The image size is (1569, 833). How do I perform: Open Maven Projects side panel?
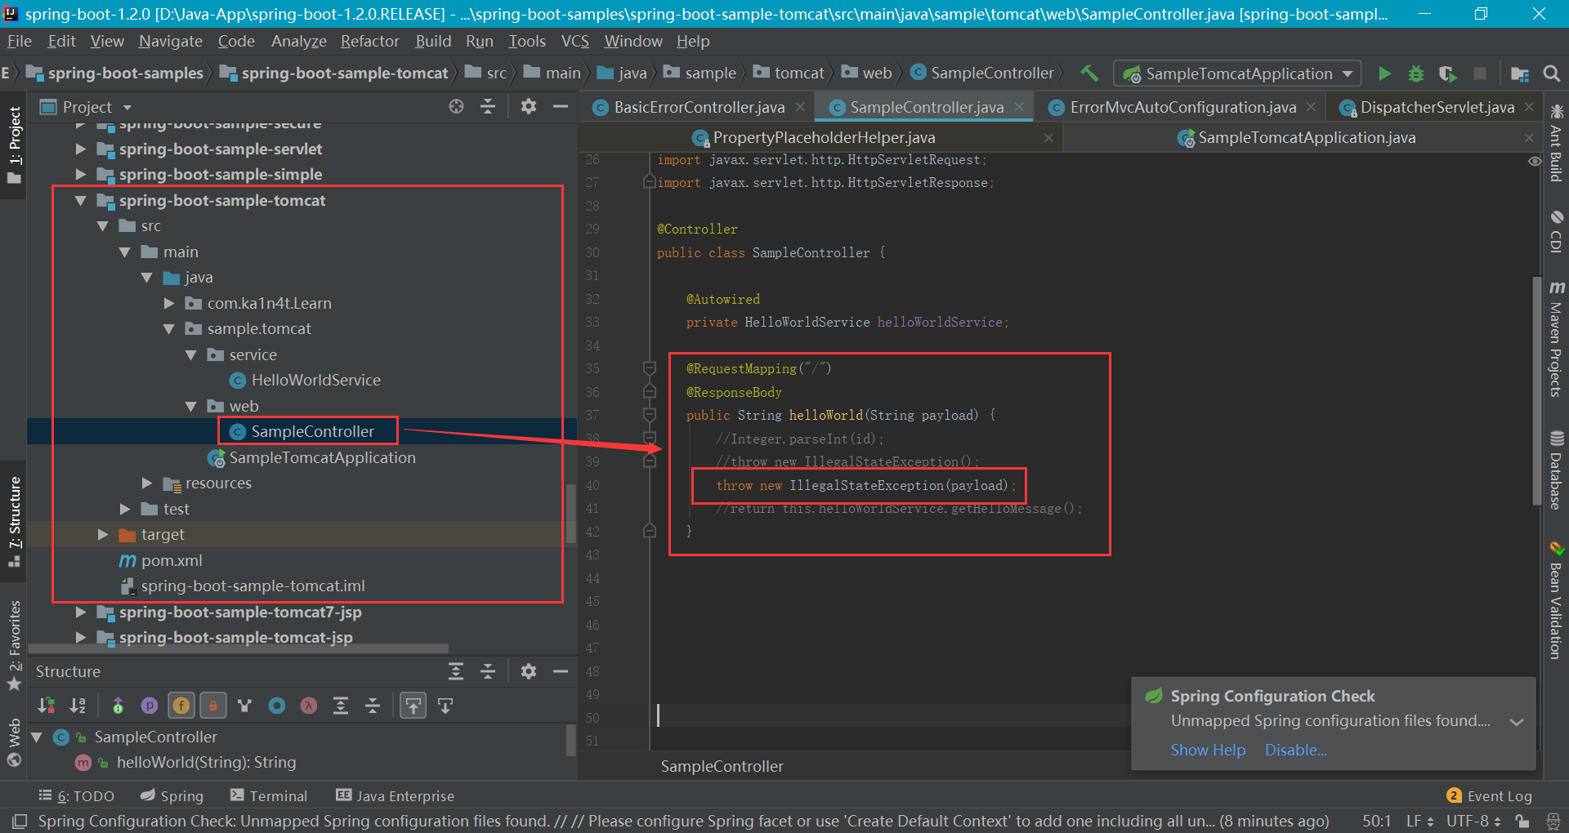1556,339
